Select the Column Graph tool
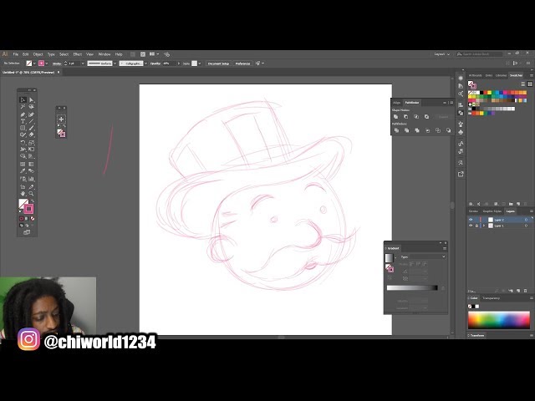This screenshot has width=535, height=401. [x=32, y=179]
